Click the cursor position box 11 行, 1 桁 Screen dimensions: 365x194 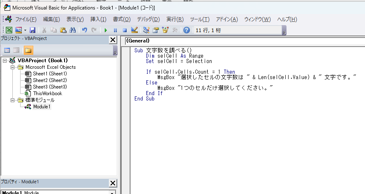[238, 30]
